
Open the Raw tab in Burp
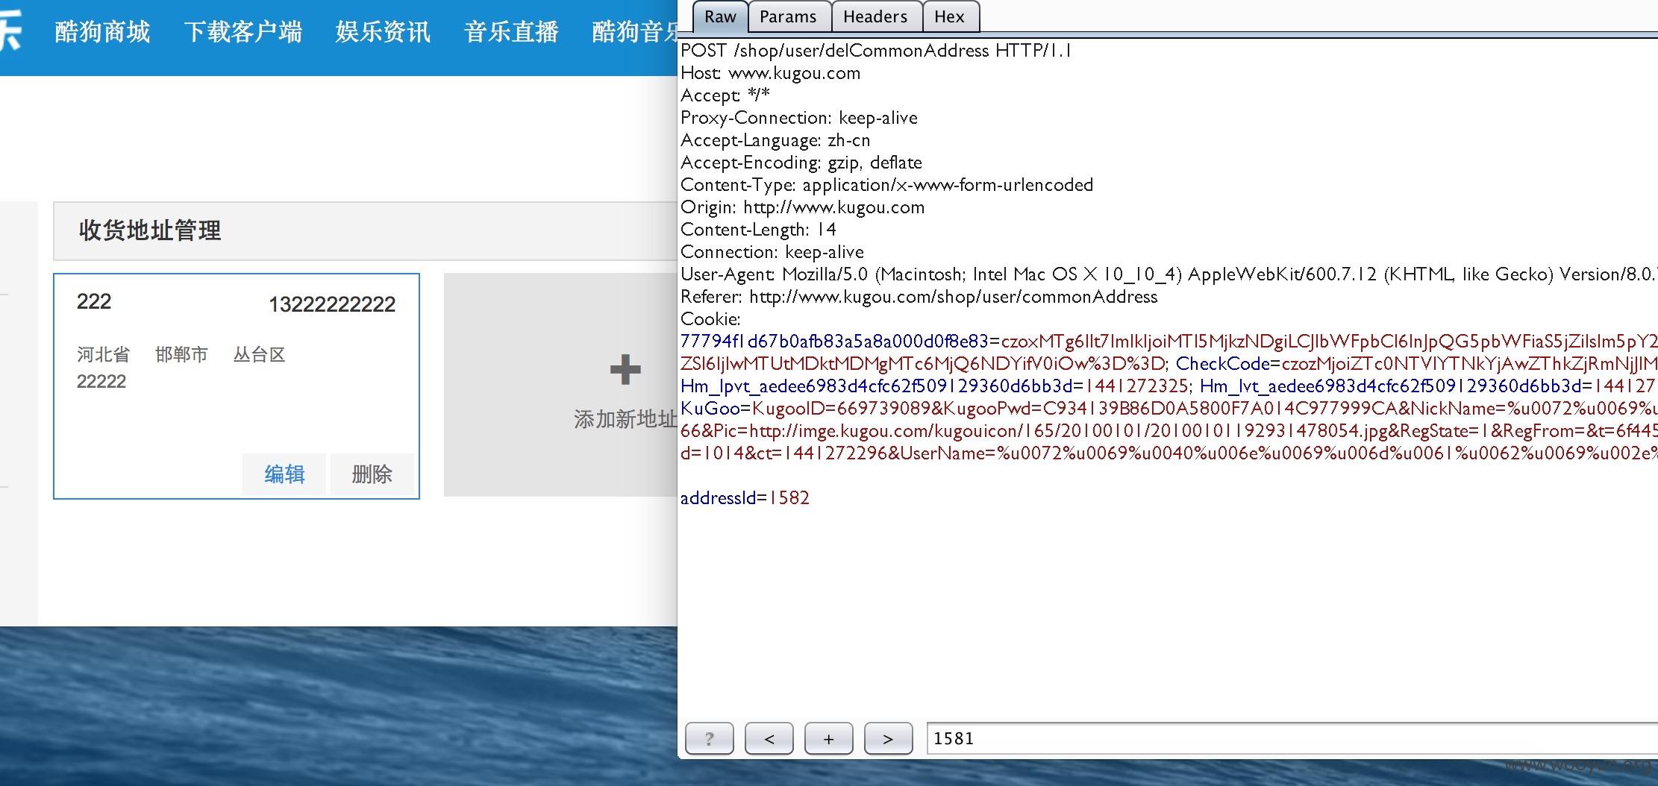pyautogui.click(x=720, y=16)
